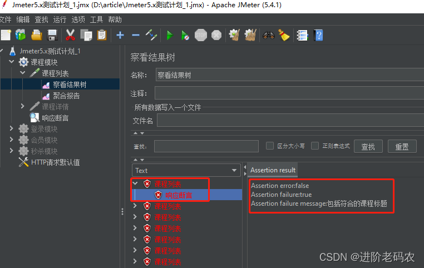Click the Paste clipboard icon
The image size is (424, 268).
102,35
